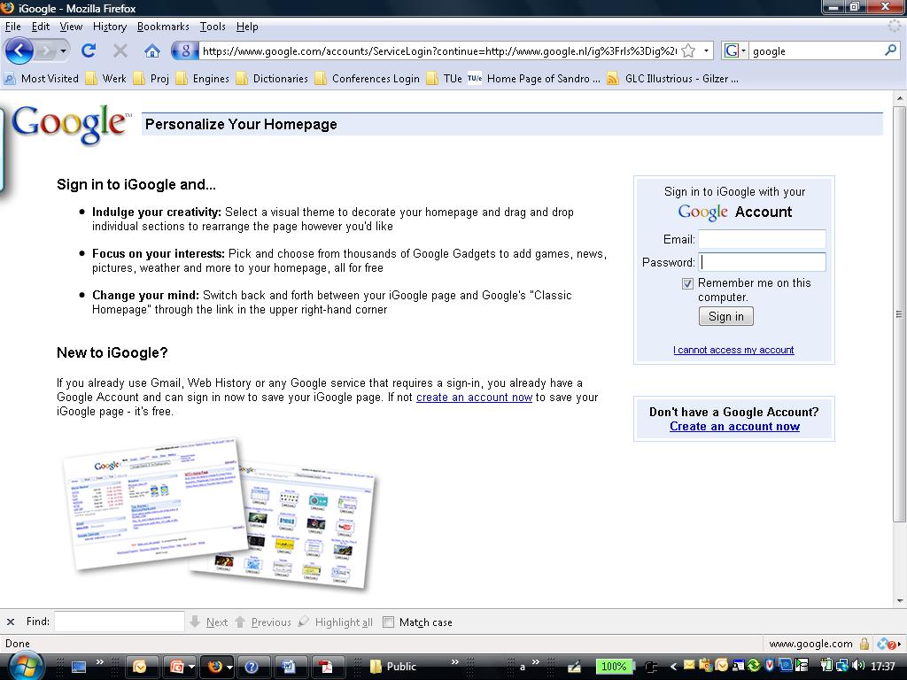Open the GLC Illustrious feed bookmark
The width and height of the screenshot is (907, 680).
672,79
